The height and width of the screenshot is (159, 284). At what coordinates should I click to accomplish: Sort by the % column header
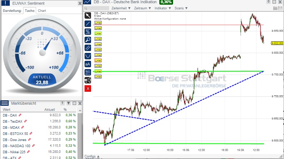tap(65, 110)
